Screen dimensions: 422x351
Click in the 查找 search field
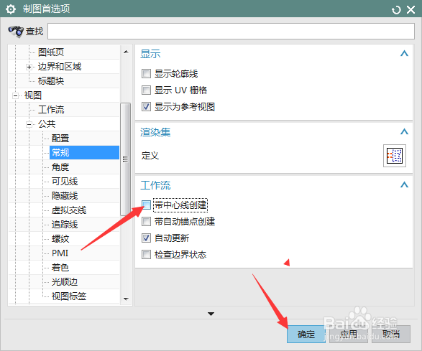point(231,31)
